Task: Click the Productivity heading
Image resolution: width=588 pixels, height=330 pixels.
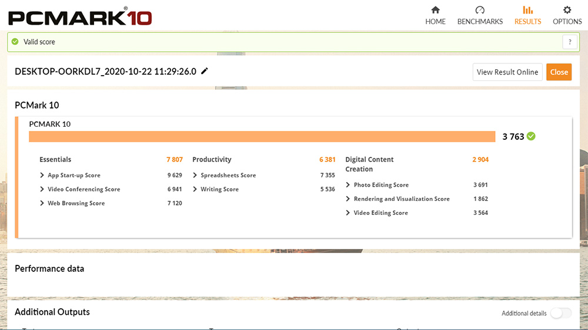Action: coord(212,160)
